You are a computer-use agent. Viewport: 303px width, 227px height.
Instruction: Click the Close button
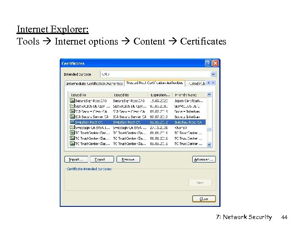(x=204, y=199)
